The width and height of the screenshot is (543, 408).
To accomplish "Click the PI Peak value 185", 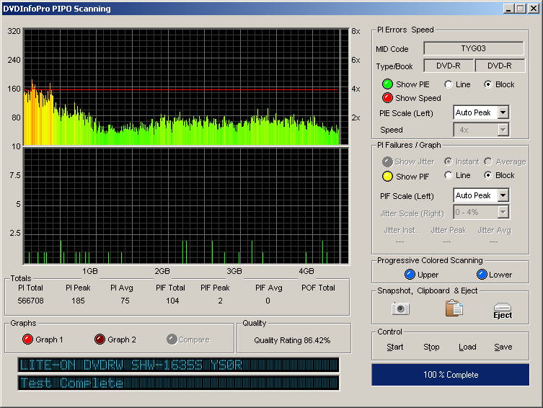I will [78, 301].
